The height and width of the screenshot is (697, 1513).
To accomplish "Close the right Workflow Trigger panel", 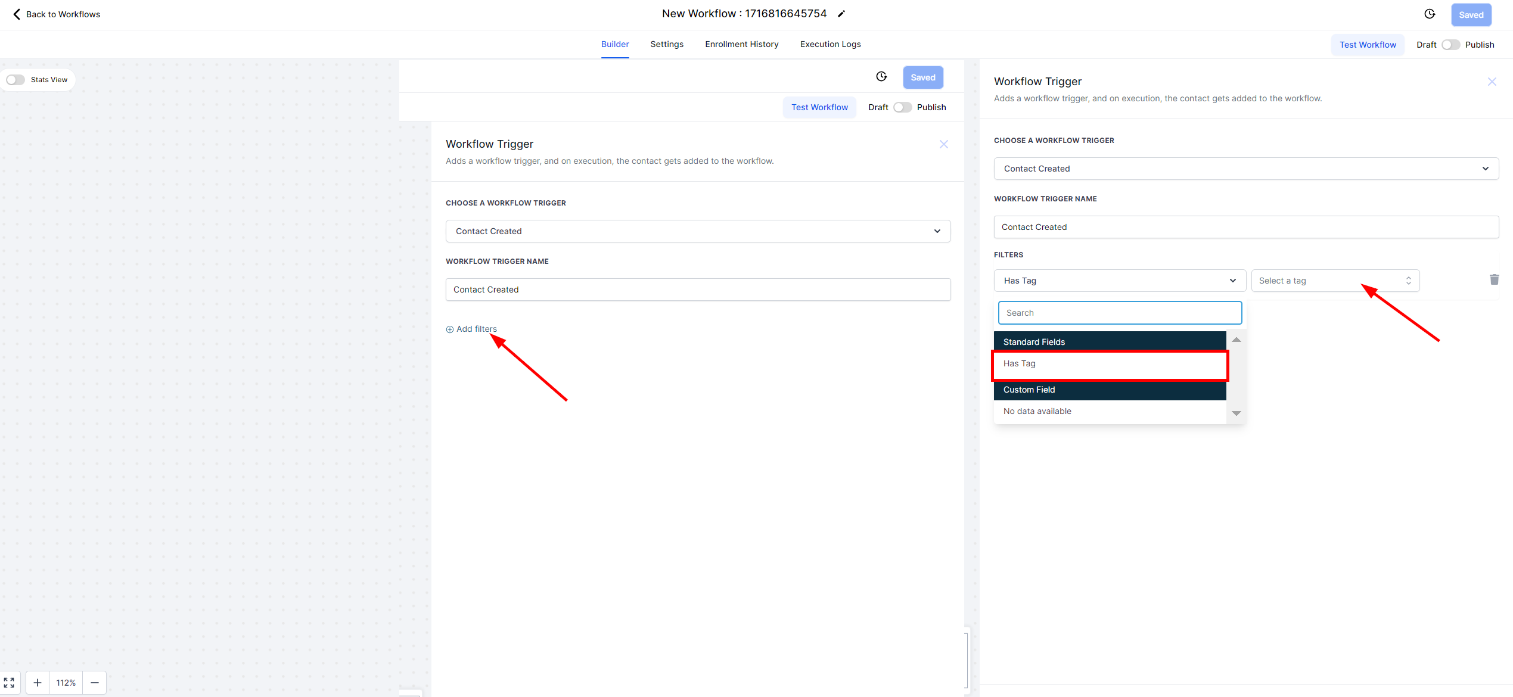I will click(x=1492, y=82).
